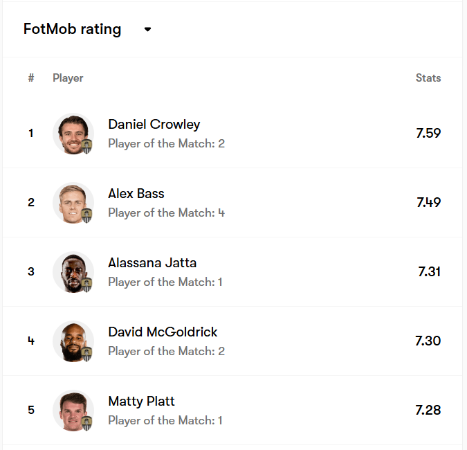Click club badge on Matty Platt's avatar

pos(86,423)
